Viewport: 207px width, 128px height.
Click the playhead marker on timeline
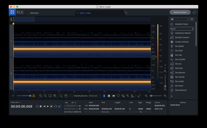pyautogui.click(x=13, y=24)
